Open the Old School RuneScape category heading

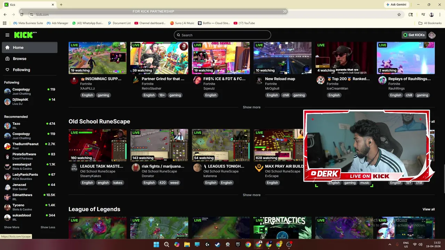tap(99, 122)
